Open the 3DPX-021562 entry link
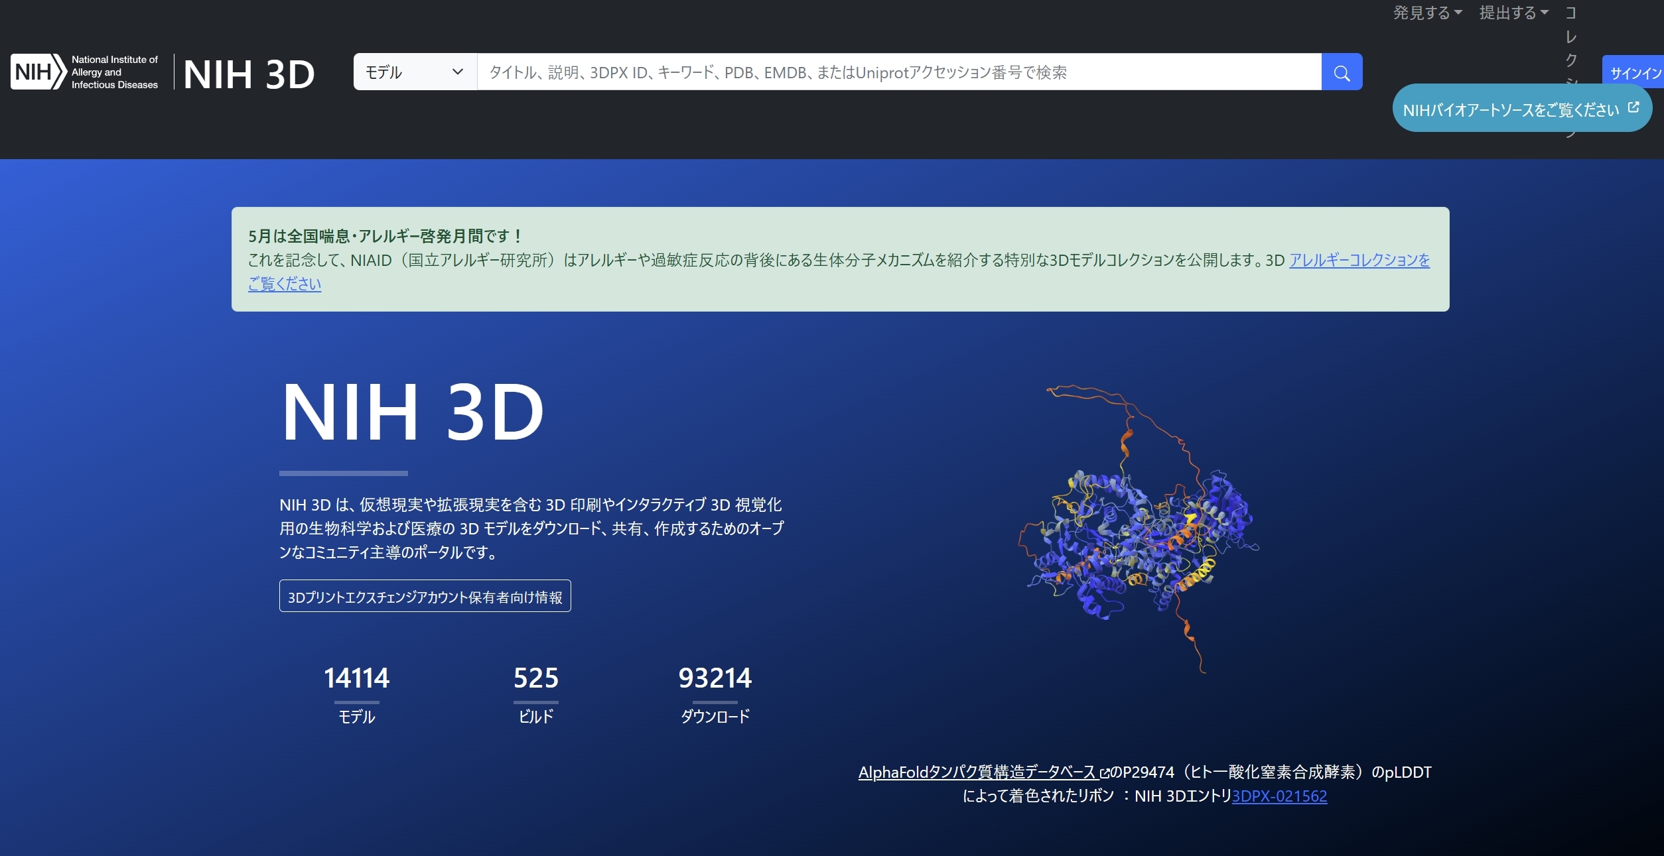Viewport: 1664px width, 856px height. click(1279, 796)
